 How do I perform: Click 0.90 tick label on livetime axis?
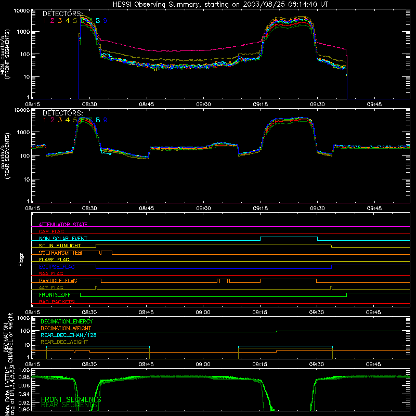click(x=24, y=409)
